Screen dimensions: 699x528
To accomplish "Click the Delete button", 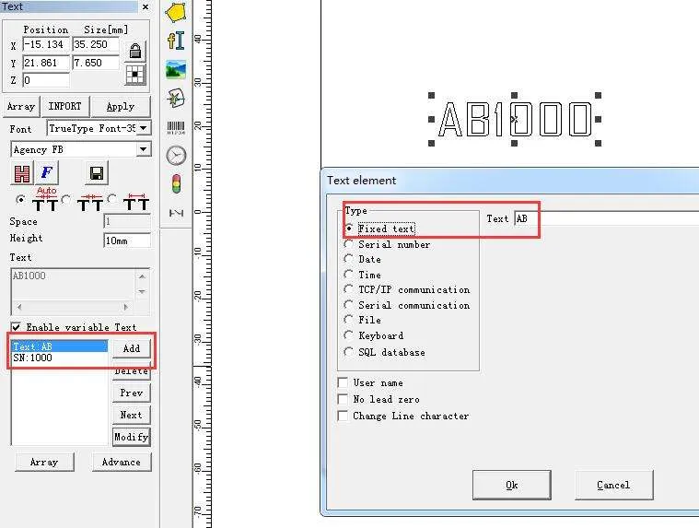I will (132, 373).
